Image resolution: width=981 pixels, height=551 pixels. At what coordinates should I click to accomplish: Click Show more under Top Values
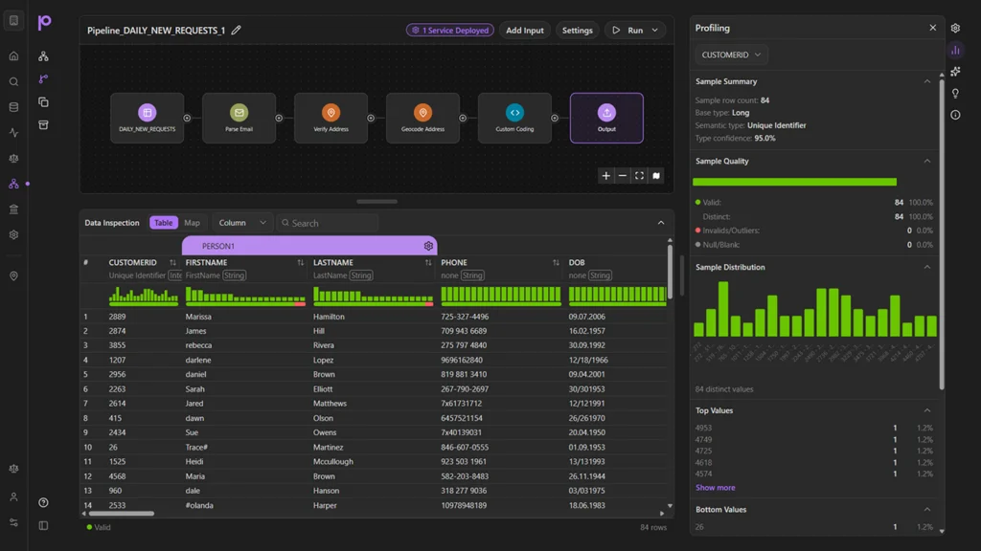coord(715,487)
